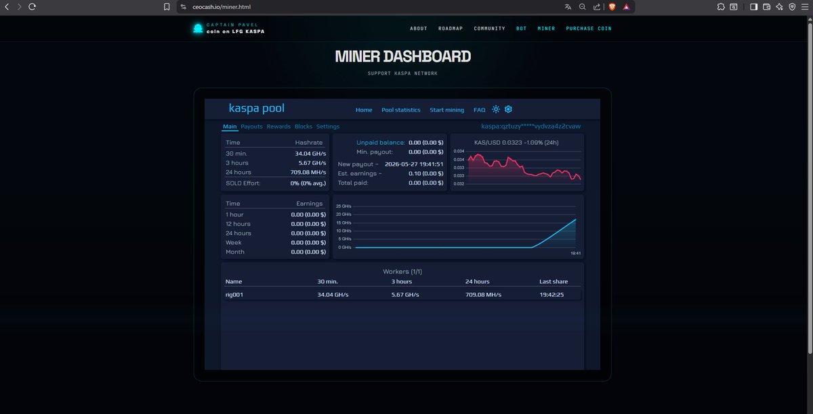Open the browser hamburger main menu

[805, 6]
